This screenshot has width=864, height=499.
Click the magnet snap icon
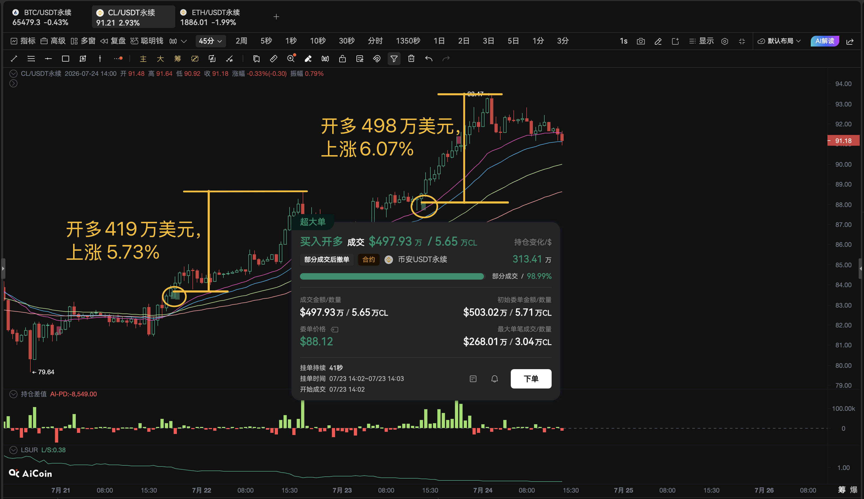(x=377, y=59)
